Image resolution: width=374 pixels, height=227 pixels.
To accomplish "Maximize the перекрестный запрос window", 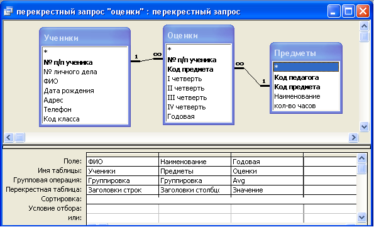I will tap(348, 11).
